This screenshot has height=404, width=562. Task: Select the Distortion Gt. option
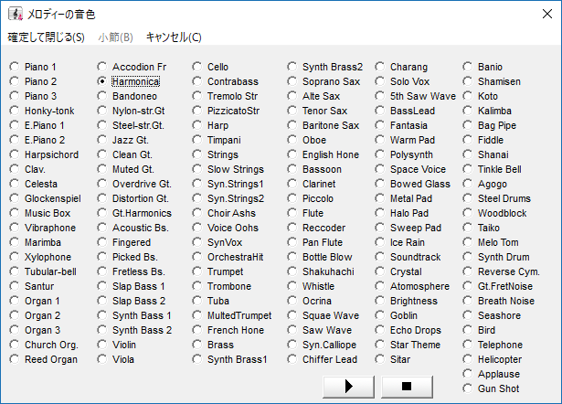102,198
